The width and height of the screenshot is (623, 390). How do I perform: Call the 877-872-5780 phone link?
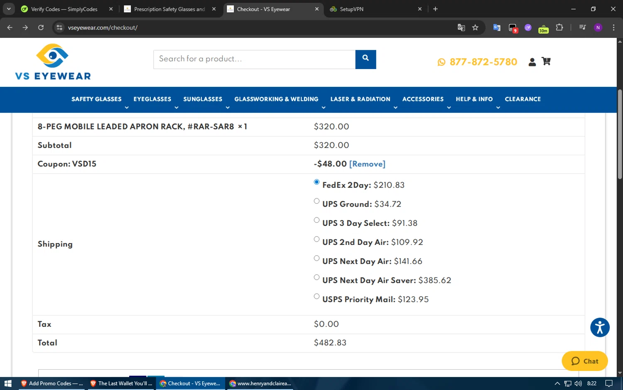483,62
